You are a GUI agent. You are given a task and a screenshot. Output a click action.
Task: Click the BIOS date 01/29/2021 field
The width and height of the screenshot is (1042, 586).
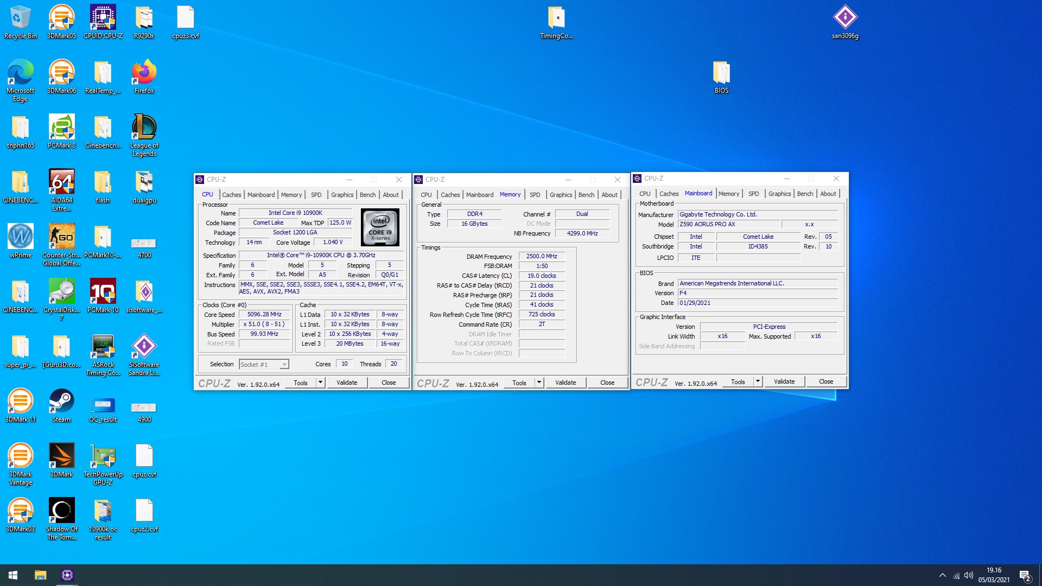point(758,303)
